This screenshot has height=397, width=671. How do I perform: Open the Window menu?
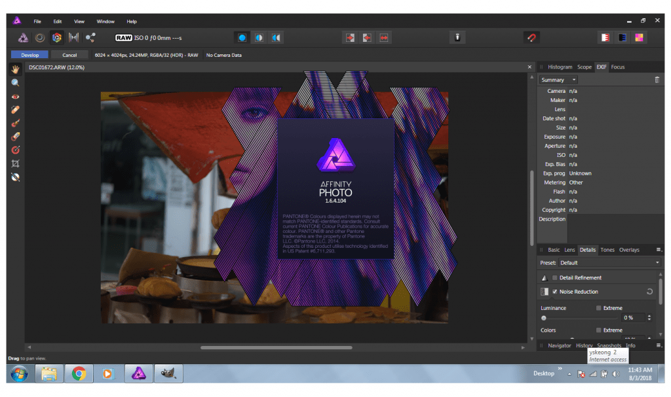tap(105, 22)
